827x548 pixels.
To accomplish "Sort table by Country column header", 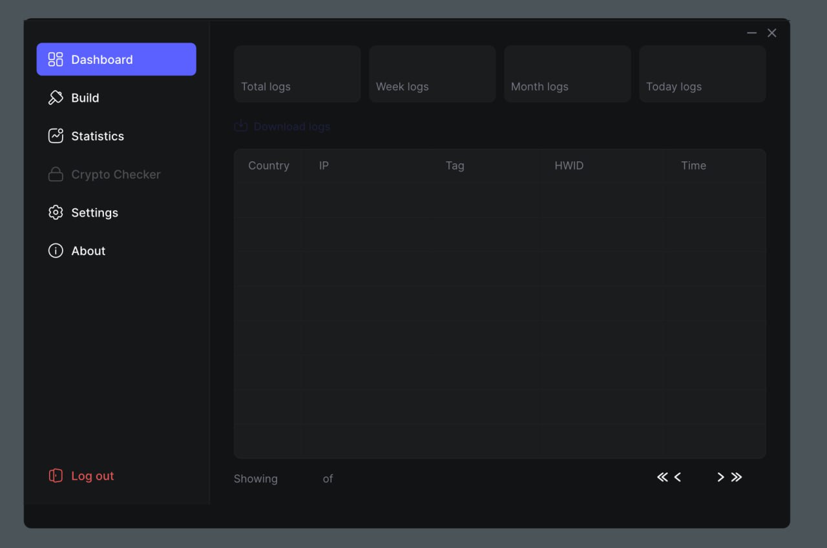I will click(269, 165).
